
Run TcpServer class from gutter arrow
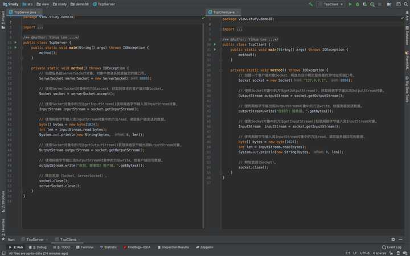pos(16,42)
